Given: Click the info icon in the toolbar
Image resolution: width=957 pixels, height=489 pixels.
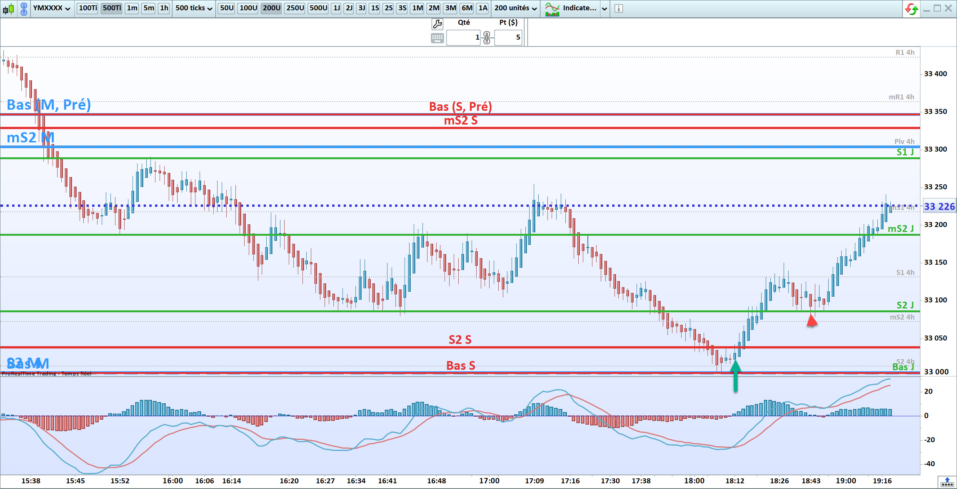Looking at the screenshot, I should pos(619,8).
